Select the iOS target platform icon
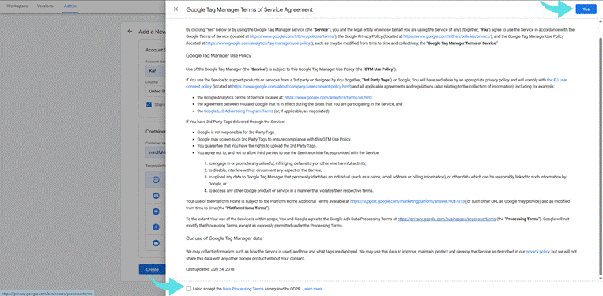603x296 pixels. pyautogui.click(x=156, y=196)
